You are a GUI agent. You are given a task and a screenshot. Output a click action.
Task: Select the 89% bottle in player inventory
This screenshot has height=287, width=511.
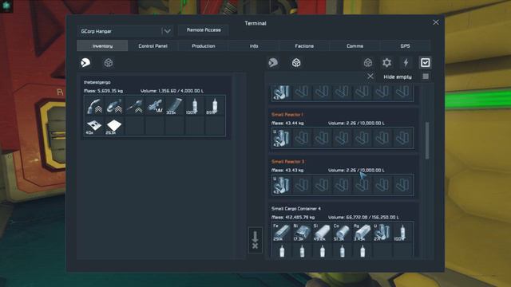point(215,106)
